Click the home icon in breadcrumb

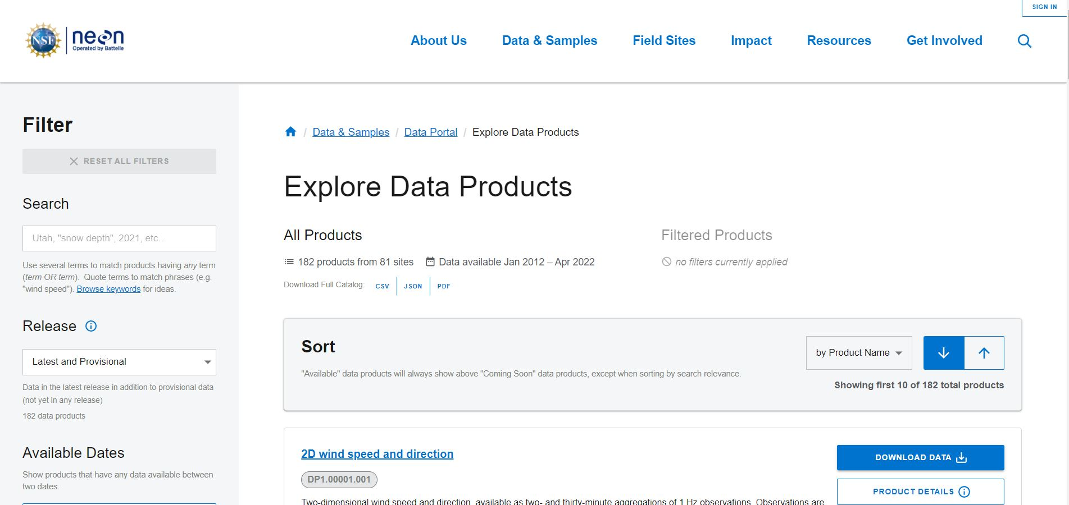tap(290, 132)
